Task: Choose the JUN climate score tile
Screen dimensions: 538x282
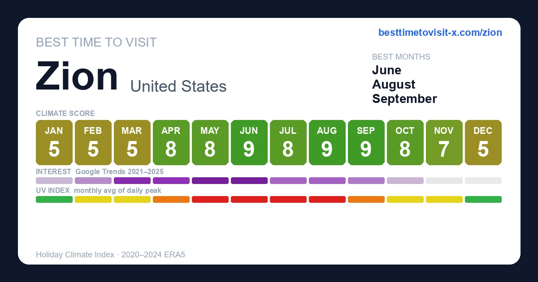Action: tap(249, 143)
